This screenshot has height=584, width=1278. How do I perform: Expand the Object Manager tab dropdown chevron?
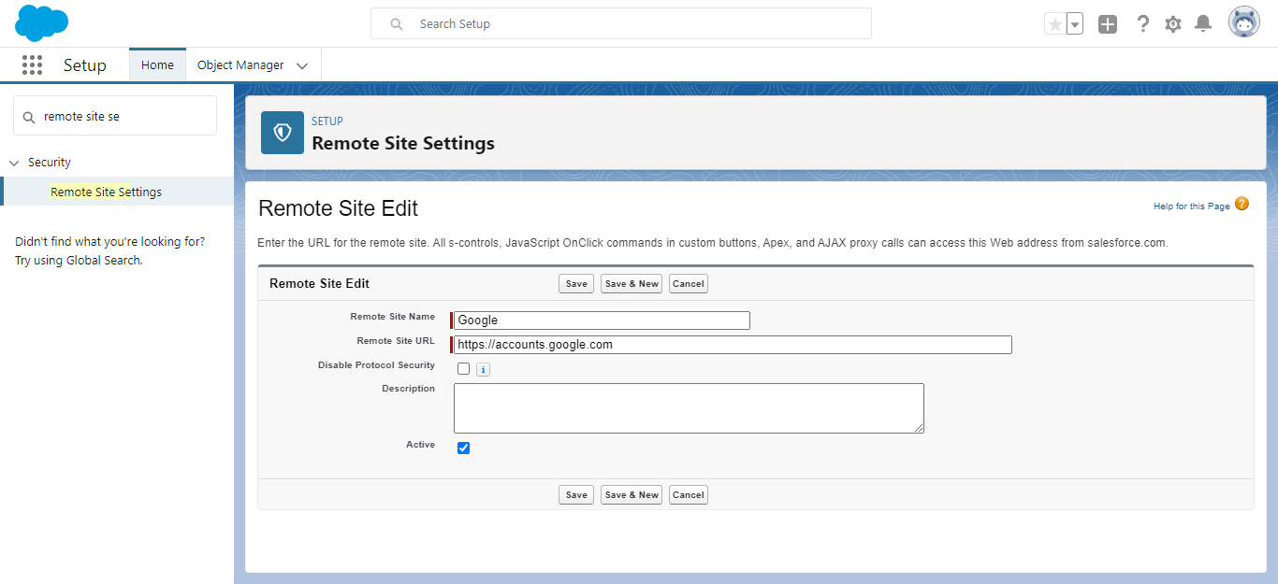tap(302, 66)
